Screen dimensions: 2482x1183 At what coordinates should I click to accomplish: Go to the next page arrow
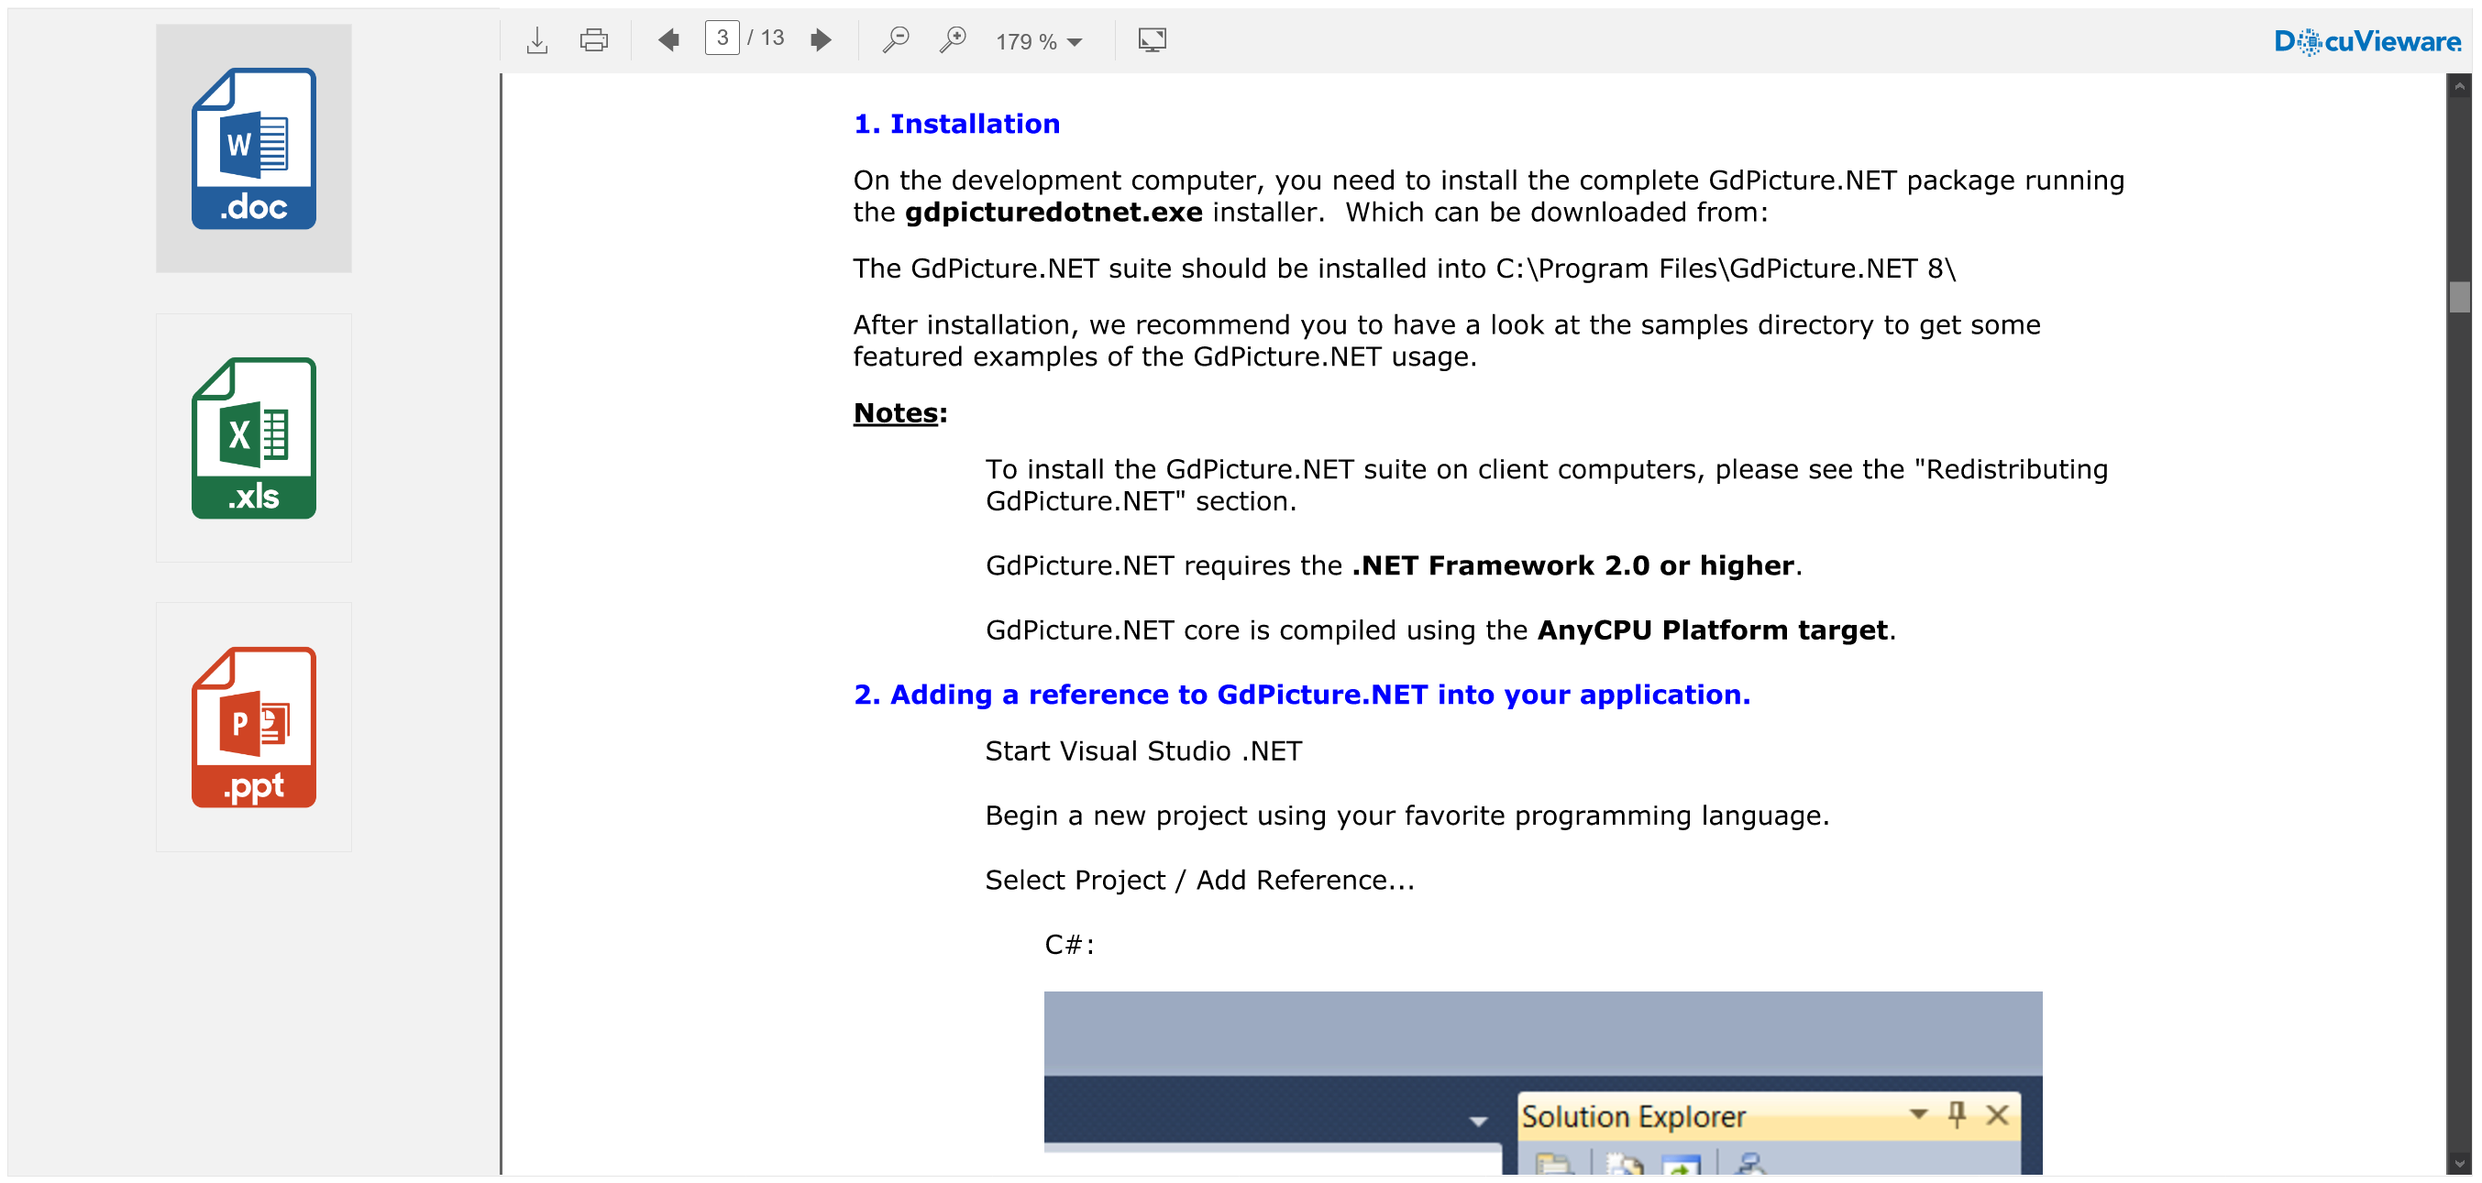point(820,39)
